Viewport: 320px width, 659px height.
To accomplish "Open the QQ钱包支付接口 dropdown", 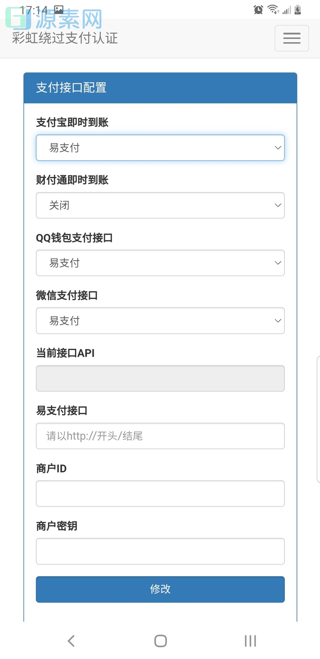I will point(160,263).
